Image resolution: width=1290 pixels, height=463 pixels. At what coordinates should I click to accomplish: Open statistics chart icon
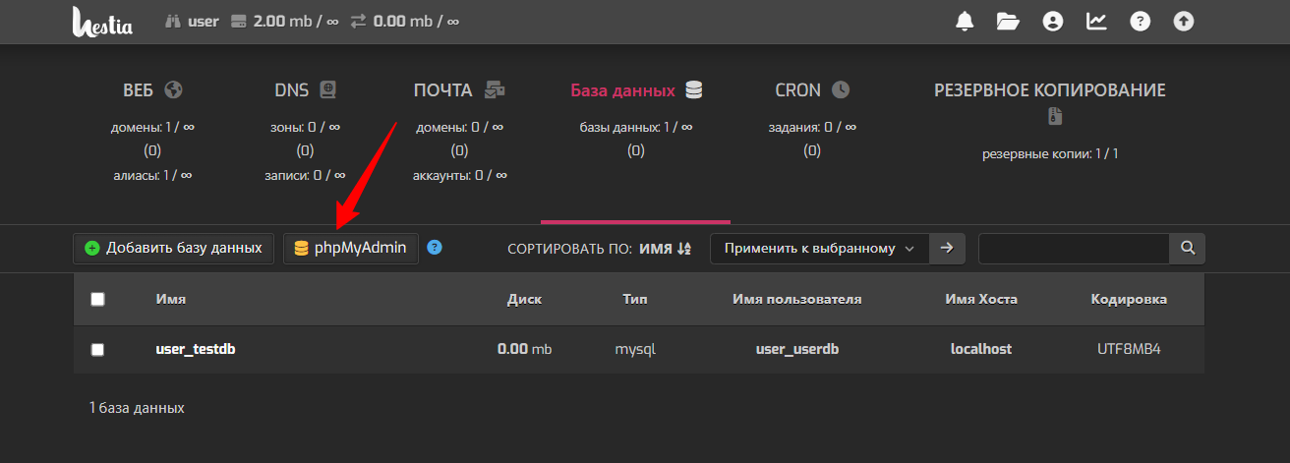tap(1096, 21)
